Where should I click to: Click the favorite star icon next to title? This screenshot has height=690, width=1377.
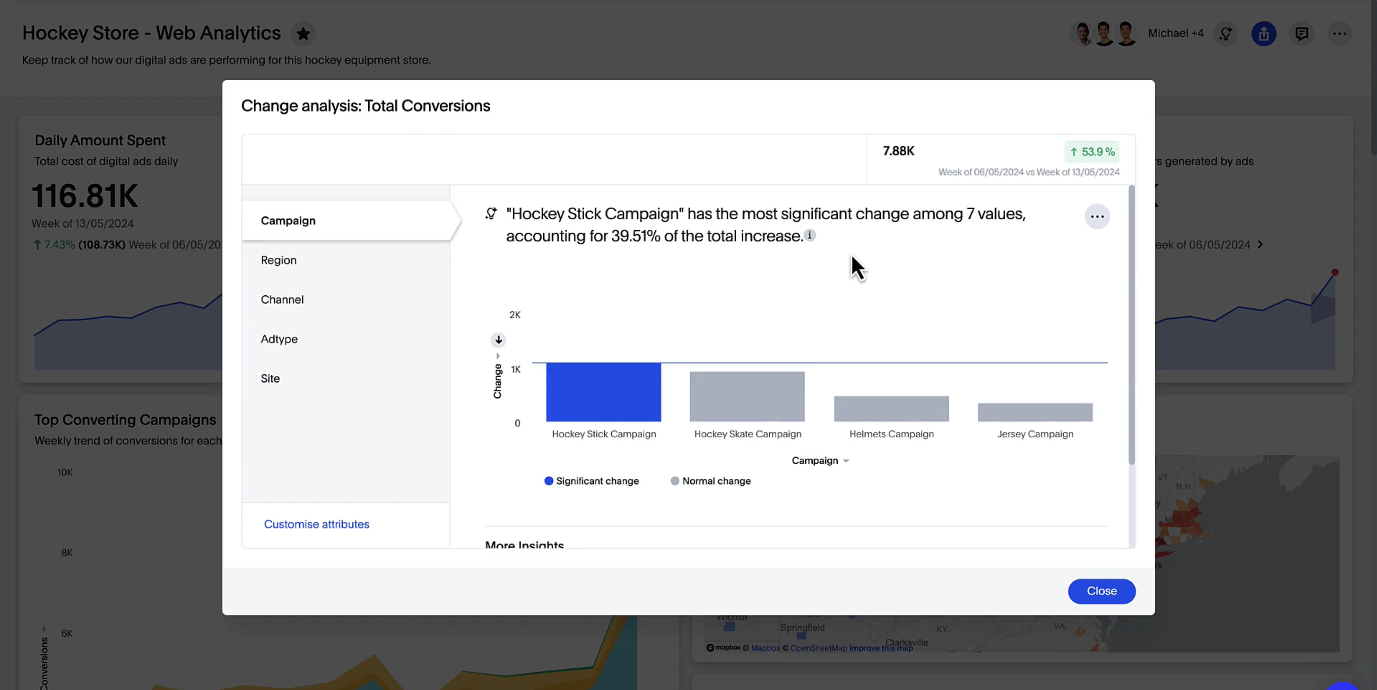pyautogui.click(x=303, y=33)
